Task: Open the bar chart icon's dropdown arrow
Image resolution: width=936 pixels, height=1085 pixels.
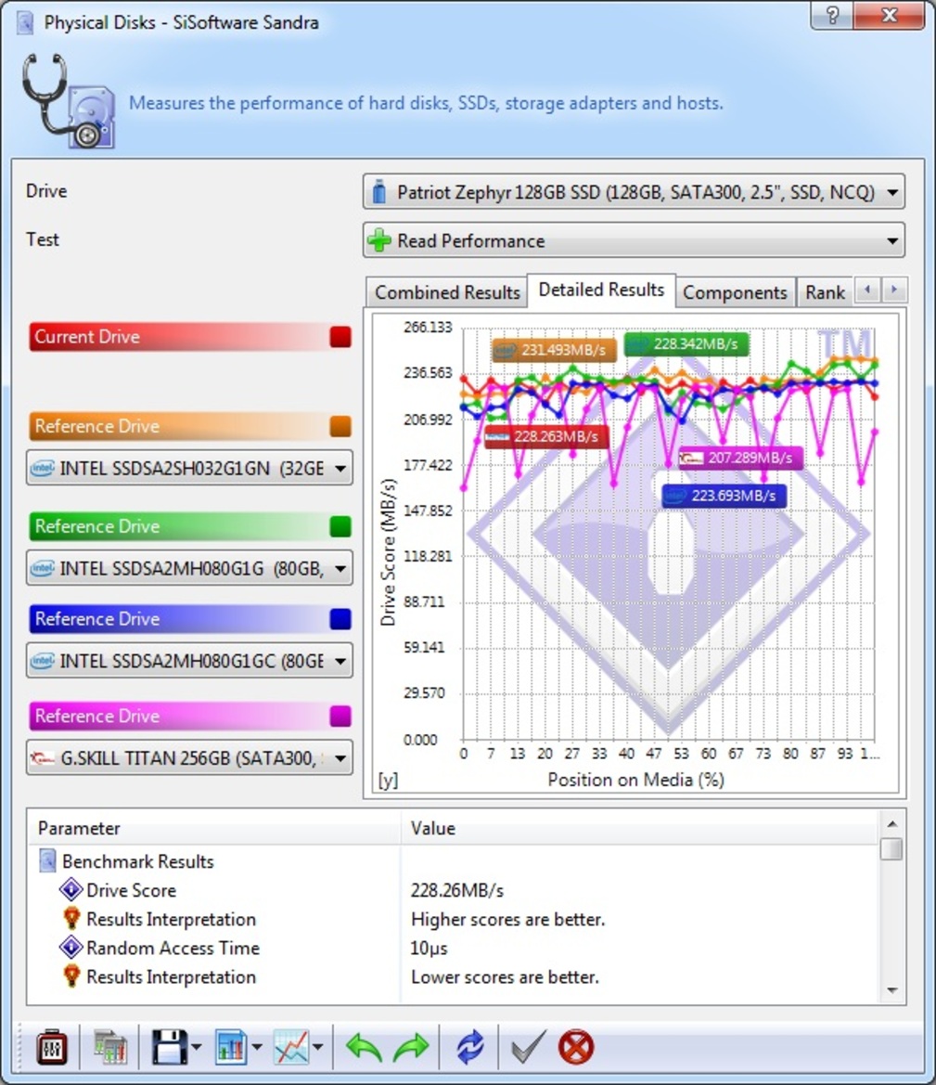Action: tap(257, 1047)
